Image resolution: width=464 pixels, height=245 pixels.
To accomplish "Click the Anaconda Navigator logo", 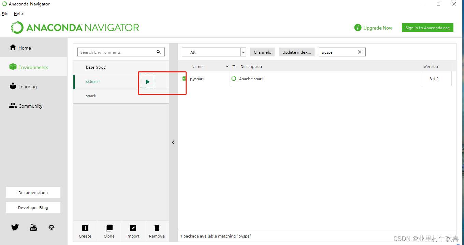I will (75, 28).
